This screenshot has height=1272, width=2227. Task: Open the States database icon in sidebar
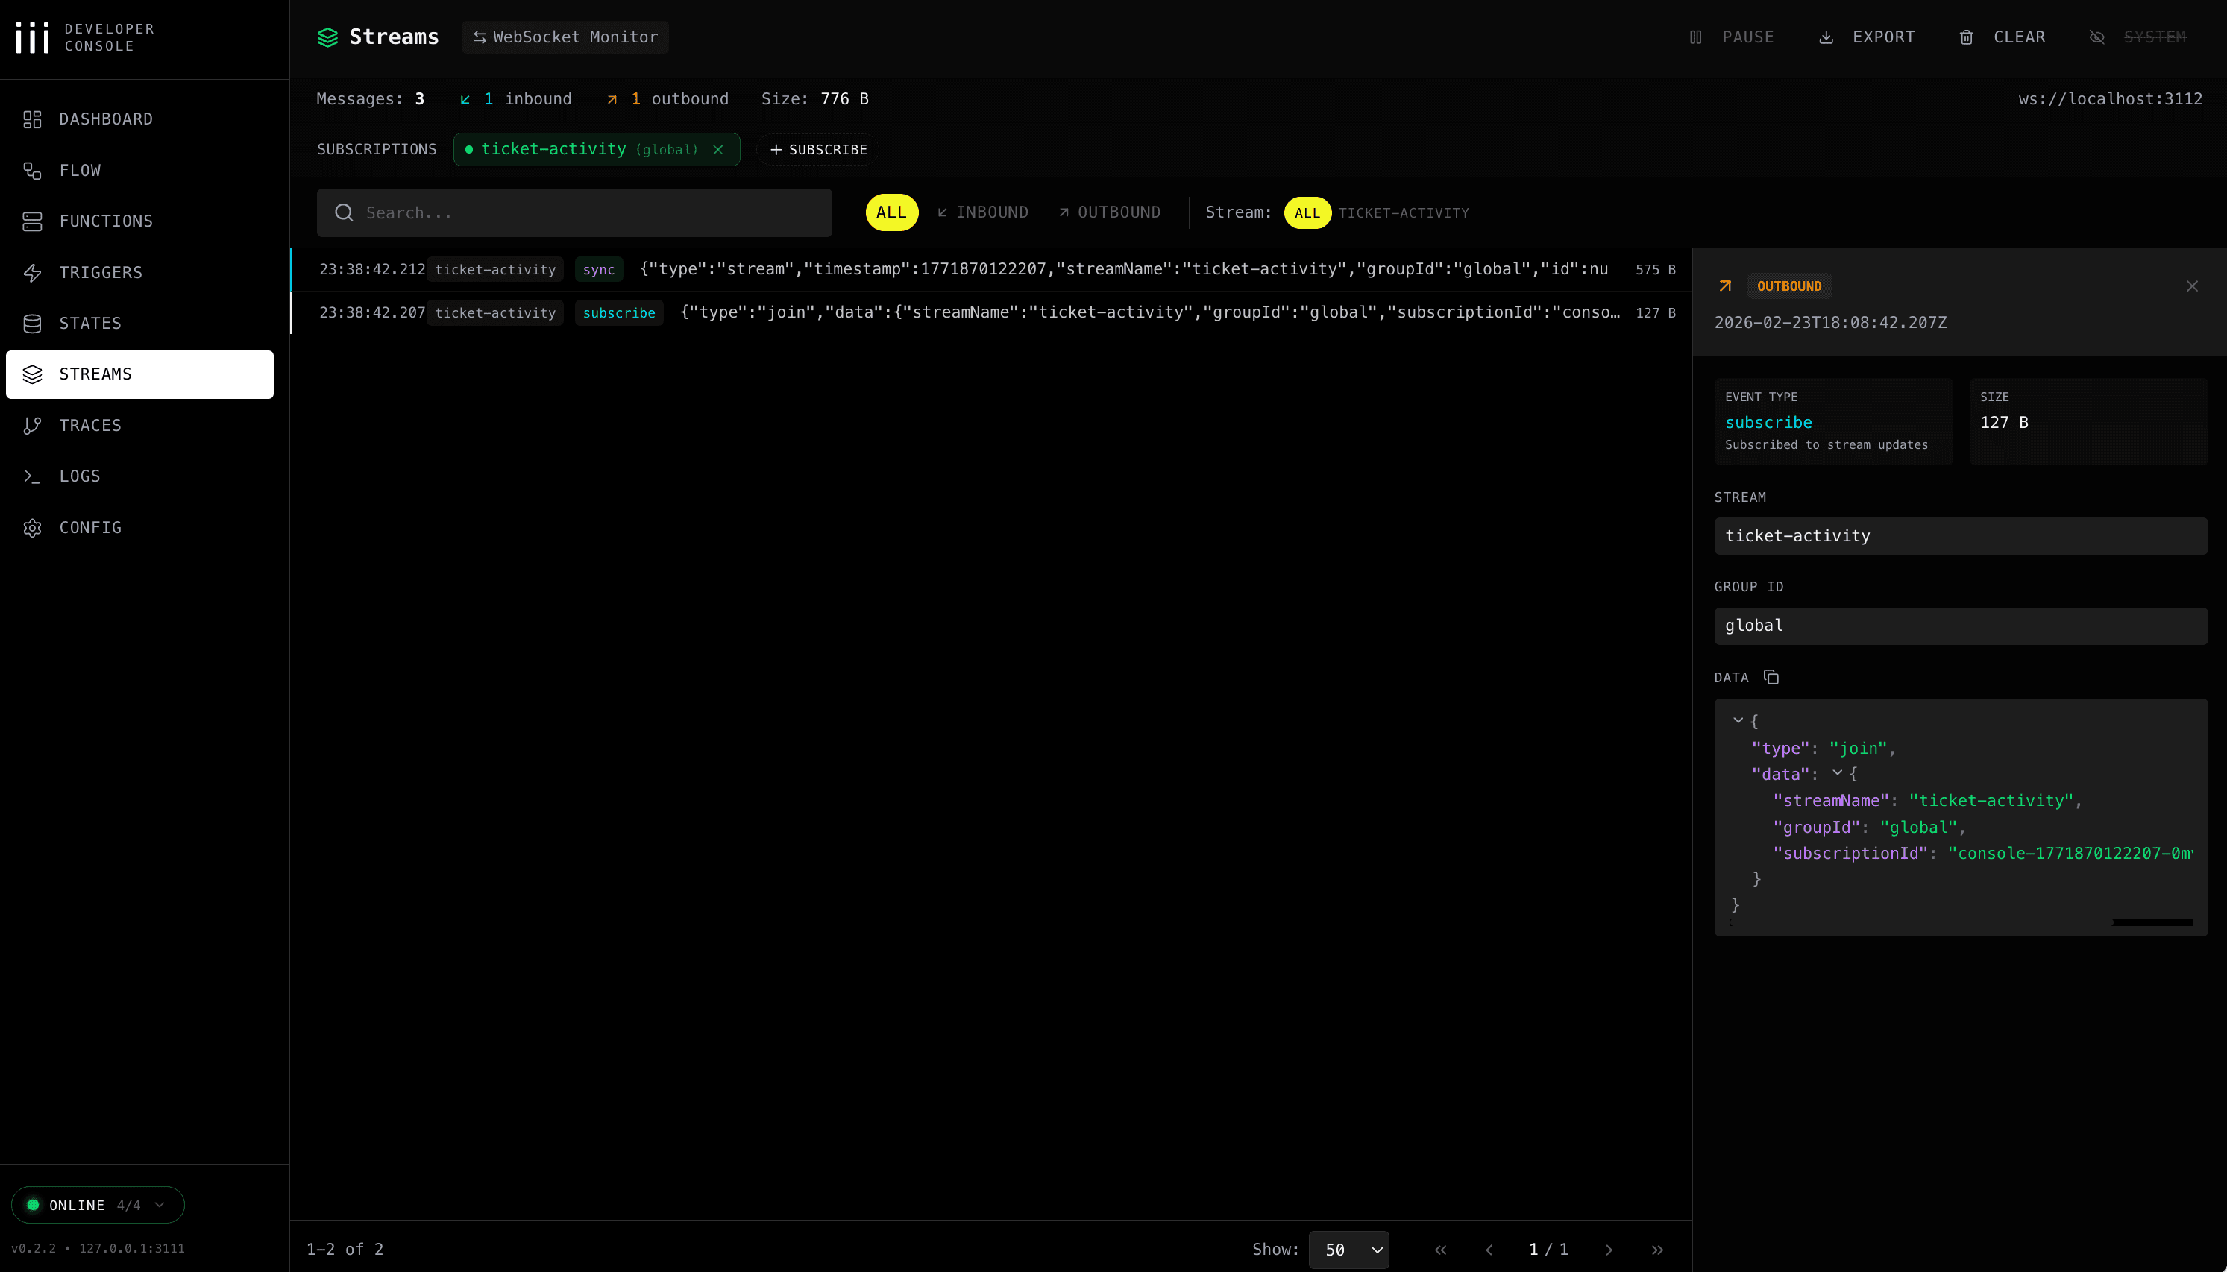(32, 324)
